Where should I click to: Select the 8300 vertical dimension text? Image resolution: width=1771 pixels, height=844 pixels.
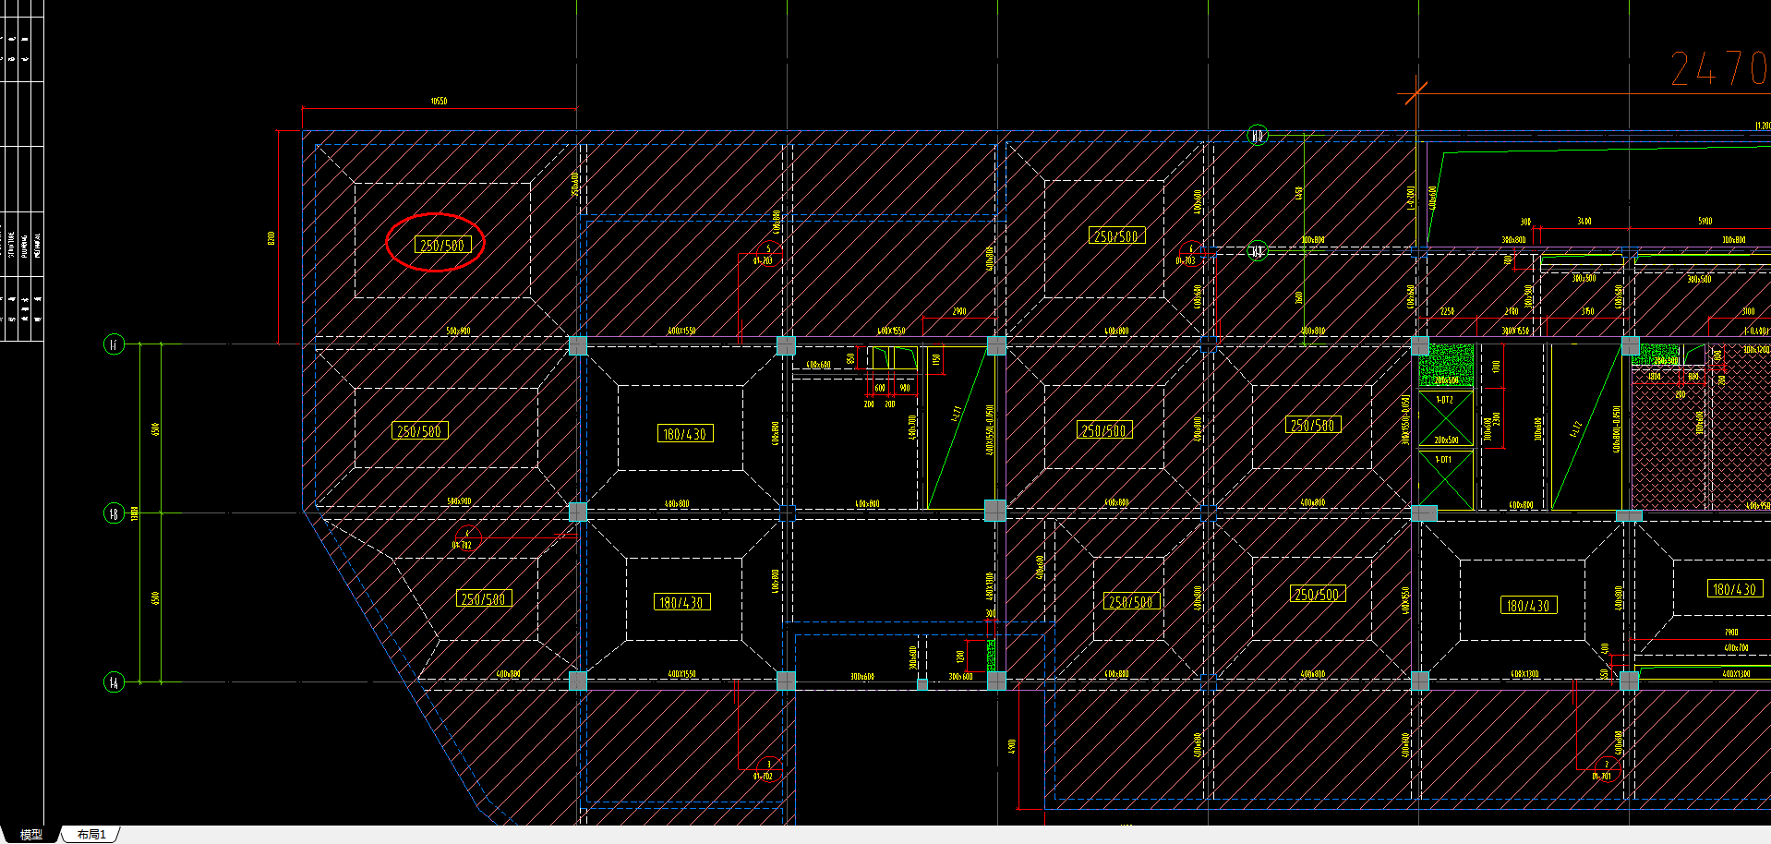click(271, 237)
